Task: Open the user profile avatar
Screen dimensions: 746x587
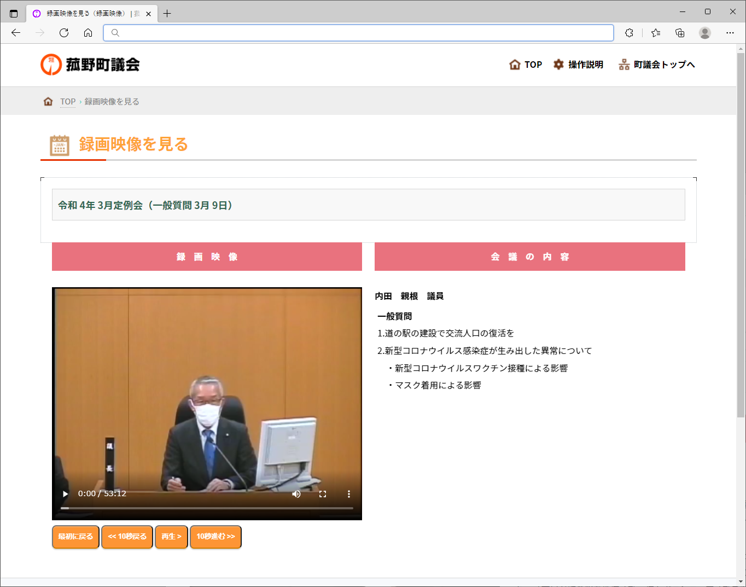Action: point(705,33)
